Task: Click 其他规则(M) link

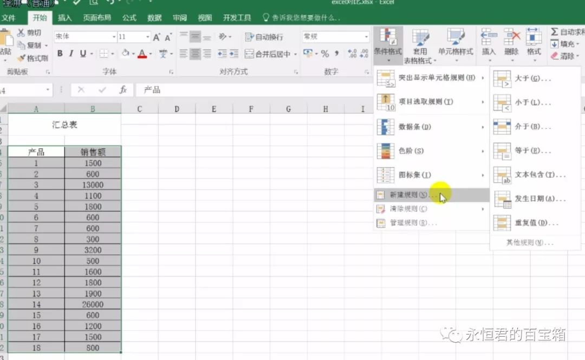Action: click(529, 243)
